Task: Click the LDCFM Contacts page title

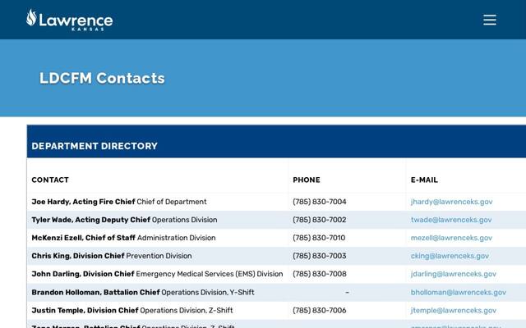Action: pos(102,79)
